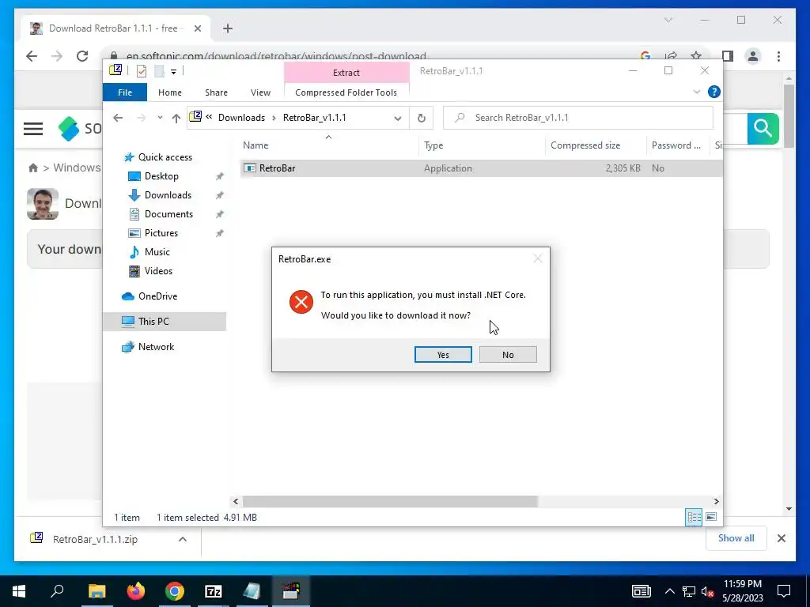The width and height of the screenshot is (810, 607).
Task: Expand the Explorer ribbon chevron
Action: 696,92
